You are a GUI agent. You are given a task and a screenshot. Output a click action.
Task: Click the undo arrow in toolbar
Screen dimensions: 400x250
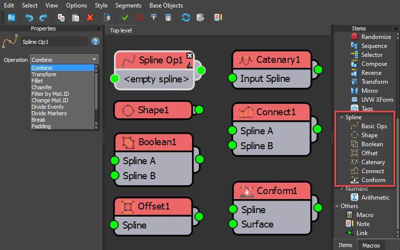coord(29,17)
